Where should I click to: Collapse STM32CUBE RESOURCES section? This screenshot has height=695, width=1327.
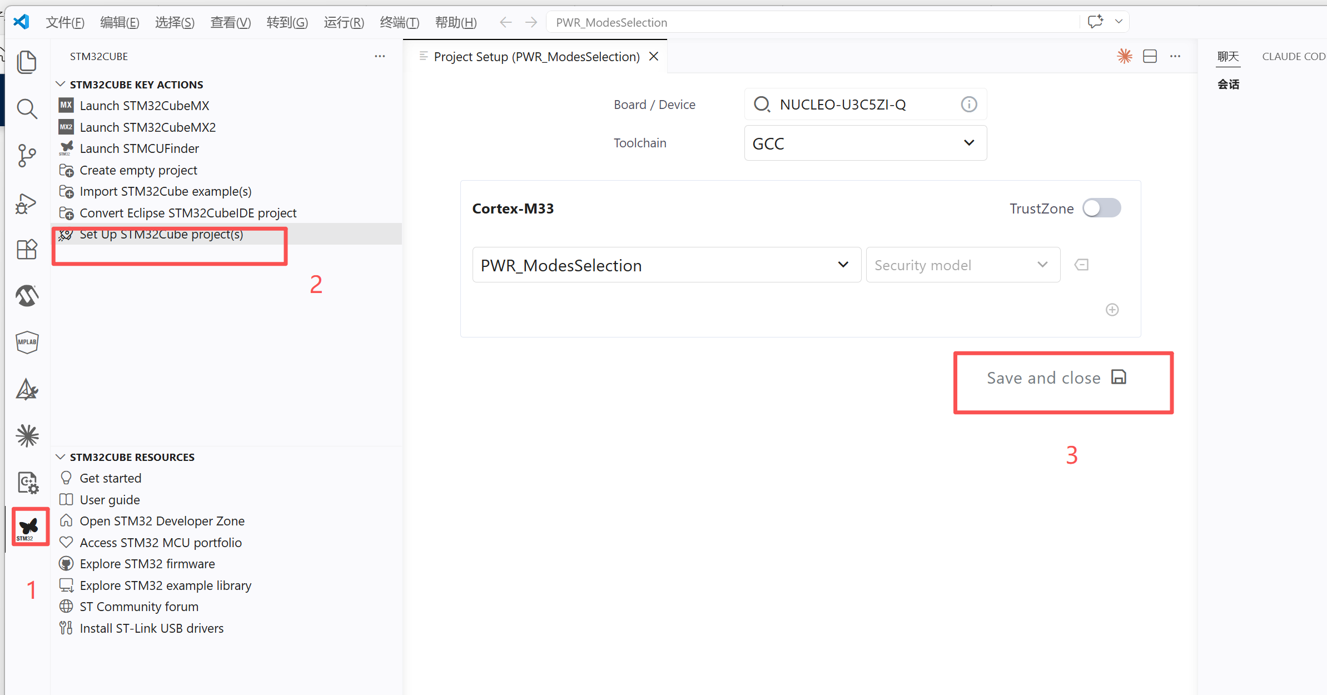click(x=132, y=457)
